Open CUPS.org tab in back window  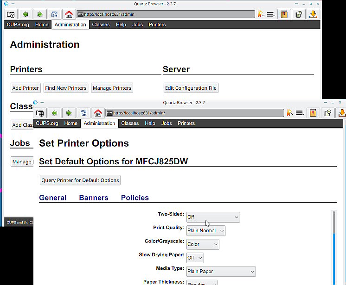click(x=18, y=25)
